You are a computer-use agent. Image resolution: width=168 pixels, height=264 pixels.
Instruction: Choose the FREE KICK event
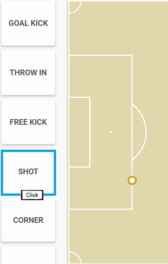pyautogui.click(x=28, y=122)
